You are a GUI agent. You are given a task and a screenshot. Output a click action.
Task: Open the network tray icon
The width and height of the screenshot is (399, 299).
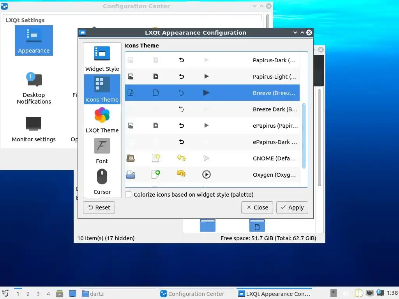(x=370, y=293)
